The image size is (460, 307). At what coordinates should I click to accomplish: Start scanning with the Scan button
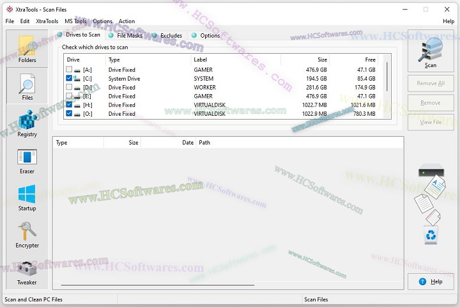pyautogui.click(x=431, y=51)
